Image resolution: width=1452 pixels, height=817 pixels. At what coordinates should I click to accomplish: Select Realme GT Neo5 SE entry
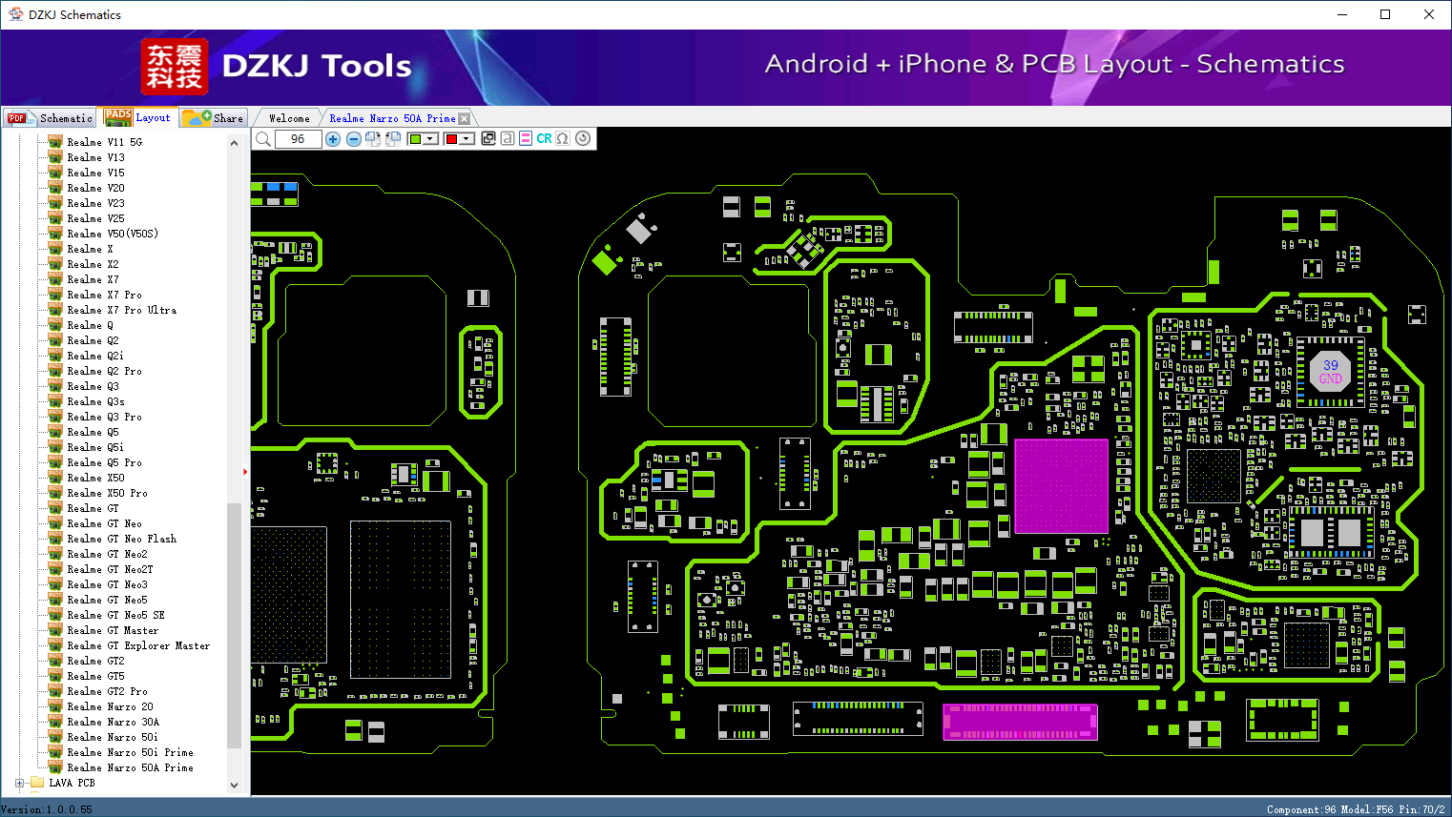(x=115, y=616)
